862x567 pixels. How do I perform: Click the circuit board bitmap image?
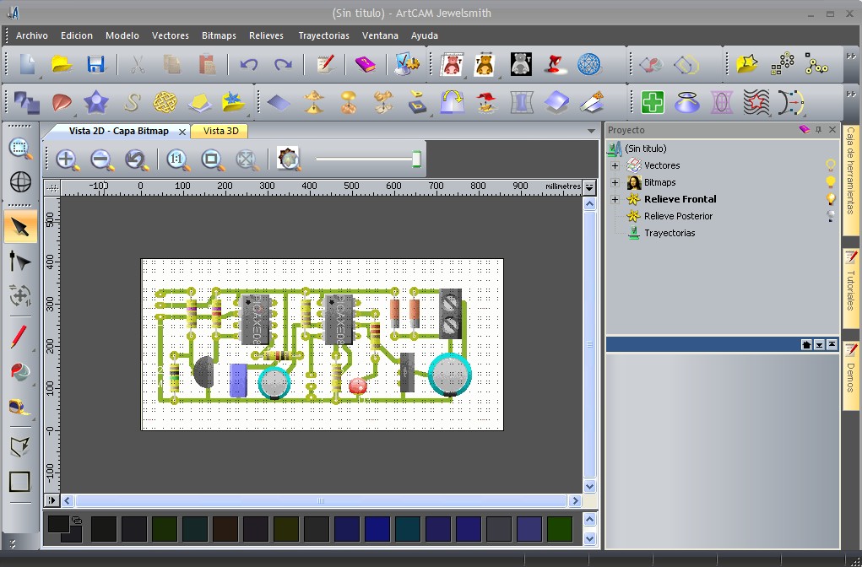click(x=323, y=344)
